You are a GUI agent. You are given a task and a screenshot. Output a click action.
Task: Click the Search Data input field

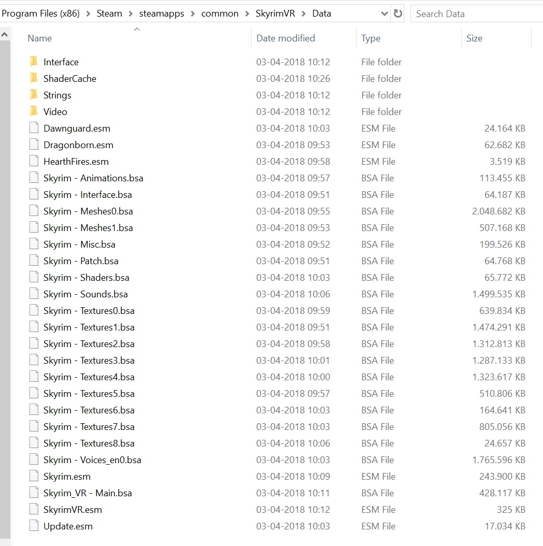(x=477, y=13)
